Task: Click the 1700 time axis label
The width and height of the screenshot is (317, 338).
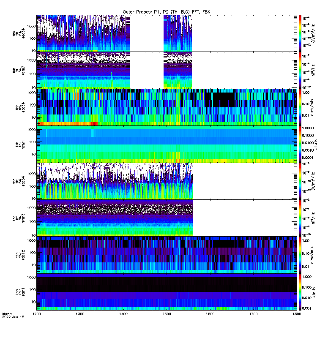Action: (254, 314)
